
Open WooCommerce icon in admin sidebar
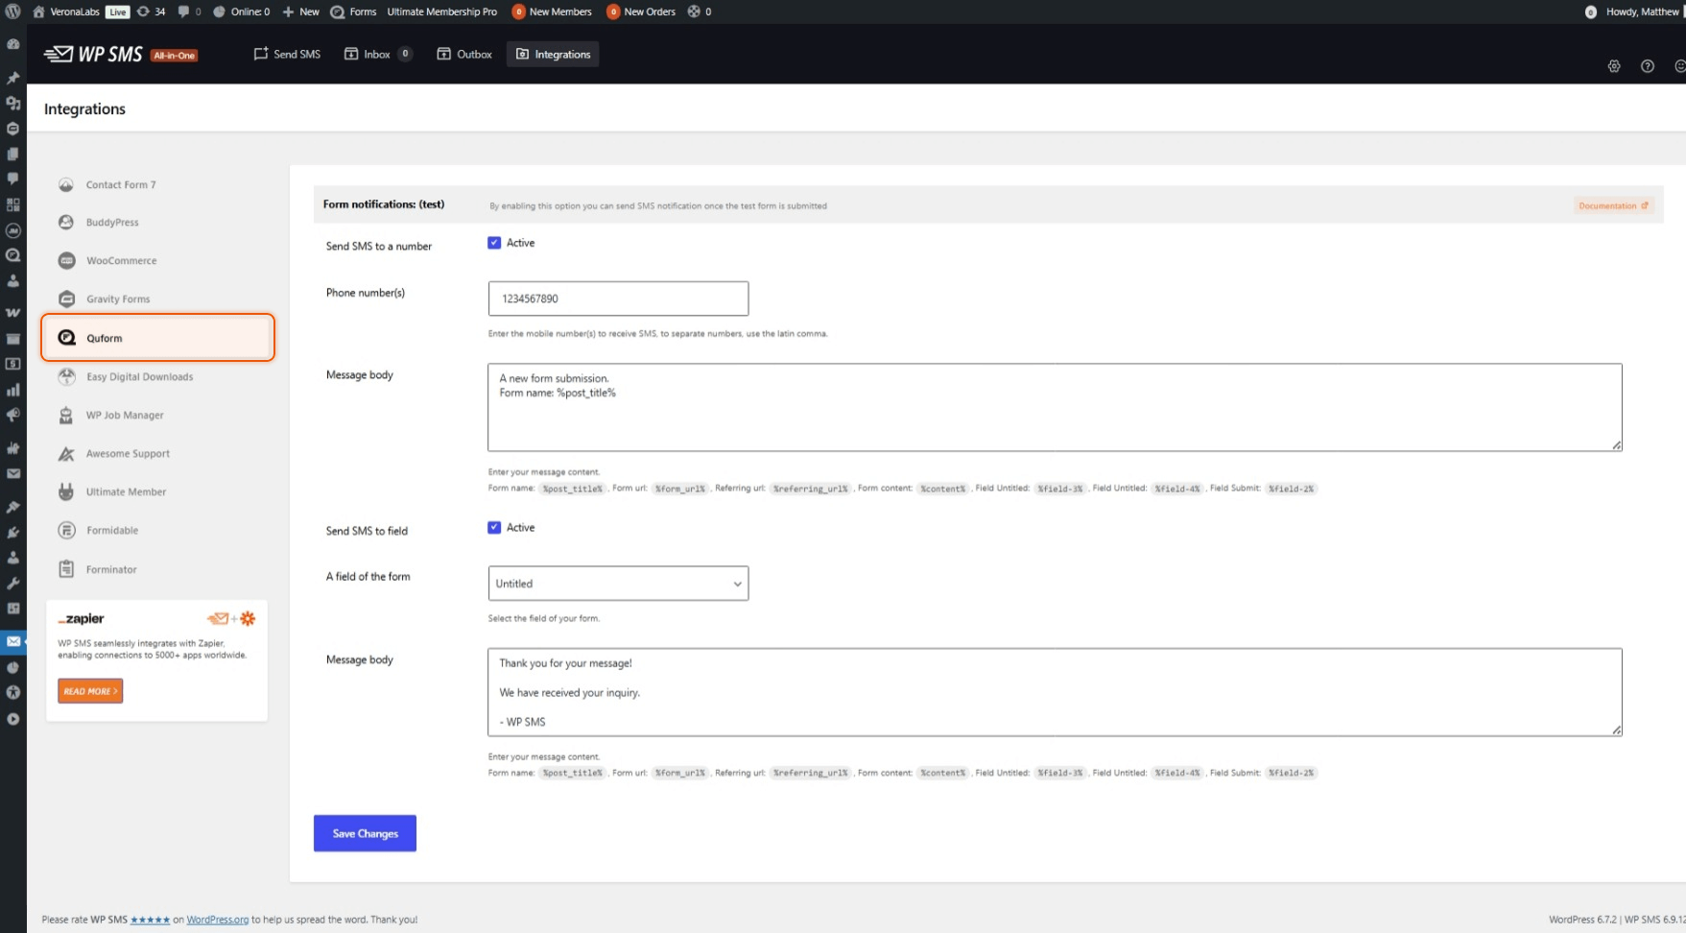(13, 313)
